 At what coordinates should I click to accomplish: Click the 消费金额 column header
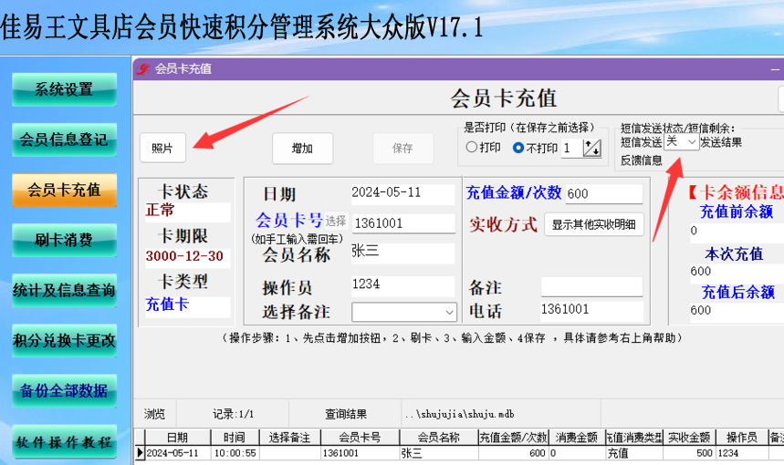577,438
